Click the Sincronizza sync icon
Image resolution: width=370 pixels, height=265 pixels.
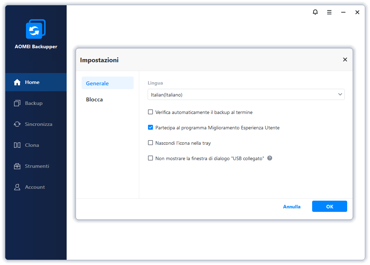click(17, 124)
